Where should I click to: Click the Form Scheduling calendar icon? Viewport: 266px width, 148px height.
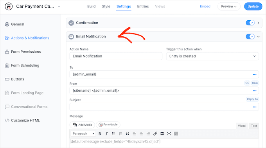tap(7, 65)
